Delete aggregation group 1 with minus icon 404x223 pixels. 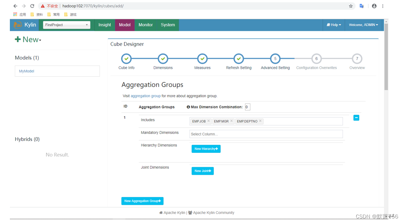(356, 118)
